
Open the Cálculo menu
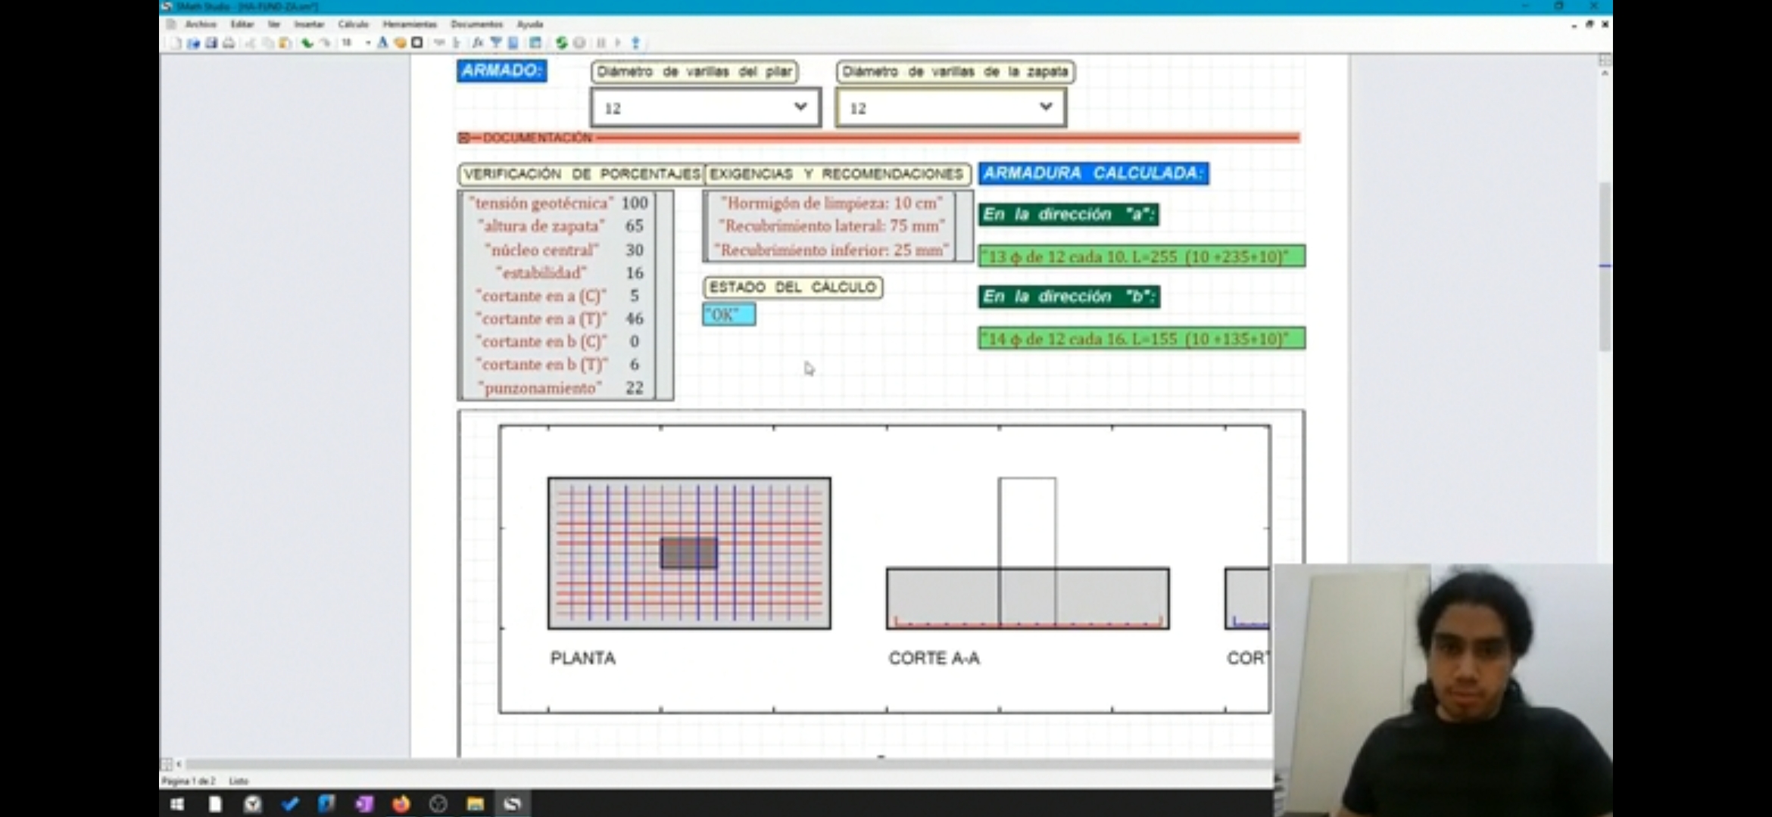coord(353,24)
